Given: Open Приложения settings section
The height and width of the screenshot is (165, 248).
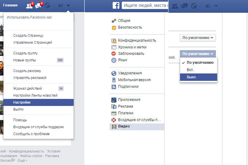Looking at the screenshot, I should point(129,100).
